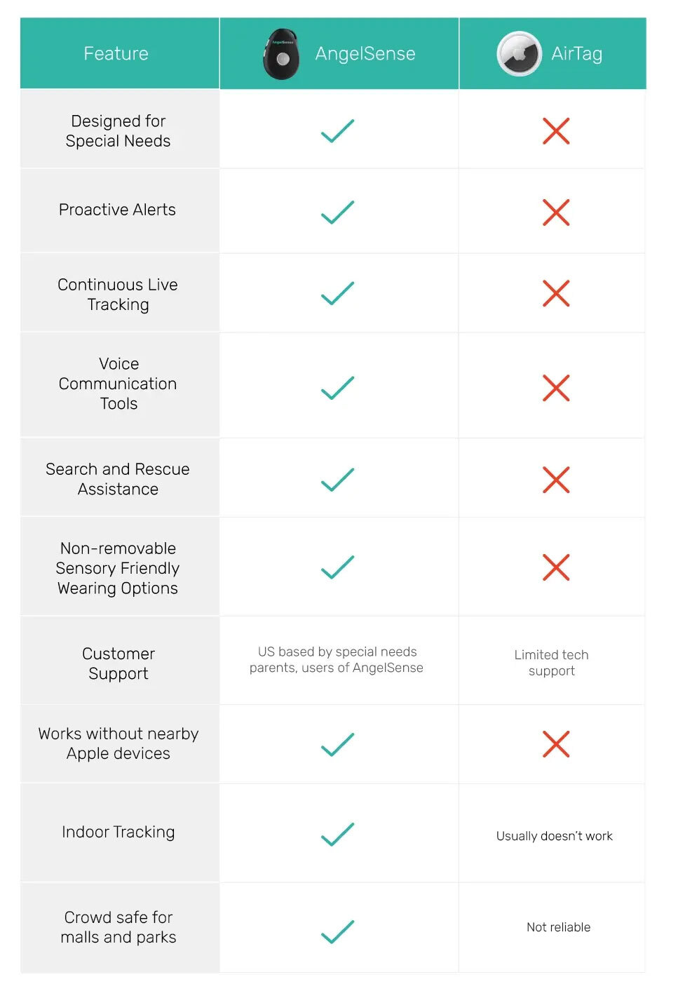Click the AngelSense device image in header
This screenshot has width=678, height=991.
(x=281, y=54)
